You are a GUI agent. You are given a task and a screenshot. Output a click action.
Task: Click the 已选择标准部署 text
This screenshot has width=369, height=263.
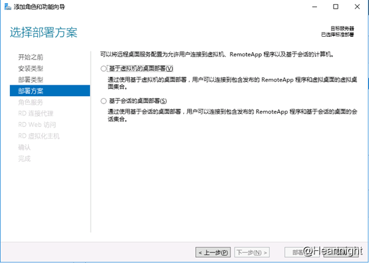338,35
